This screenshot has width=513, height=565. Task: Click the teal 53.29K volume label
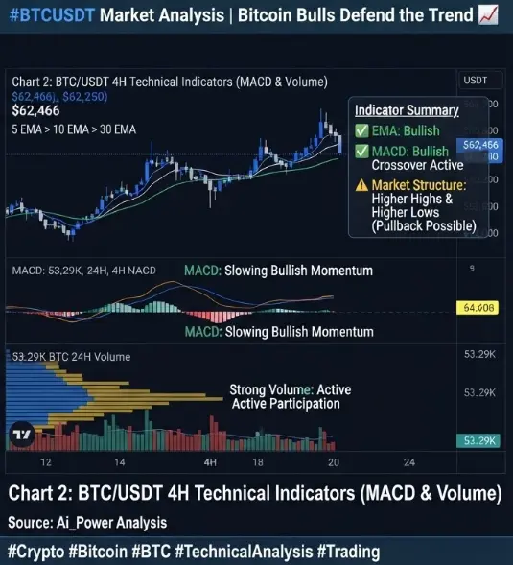click(x=478, y=440)
